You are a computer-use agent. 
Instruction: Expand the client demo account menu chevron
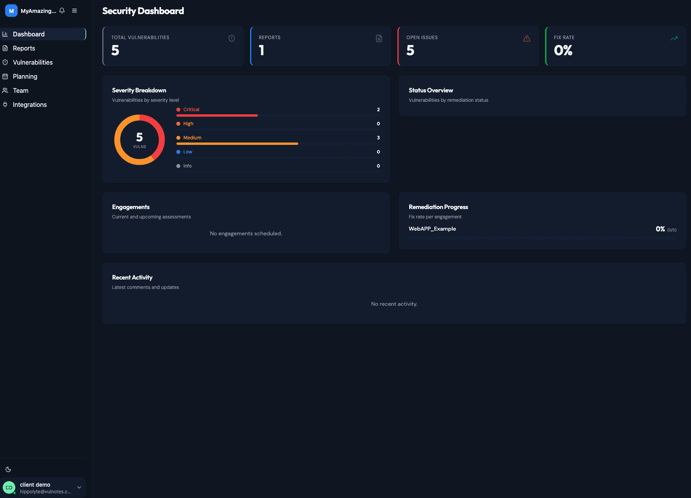click(79, 488)
